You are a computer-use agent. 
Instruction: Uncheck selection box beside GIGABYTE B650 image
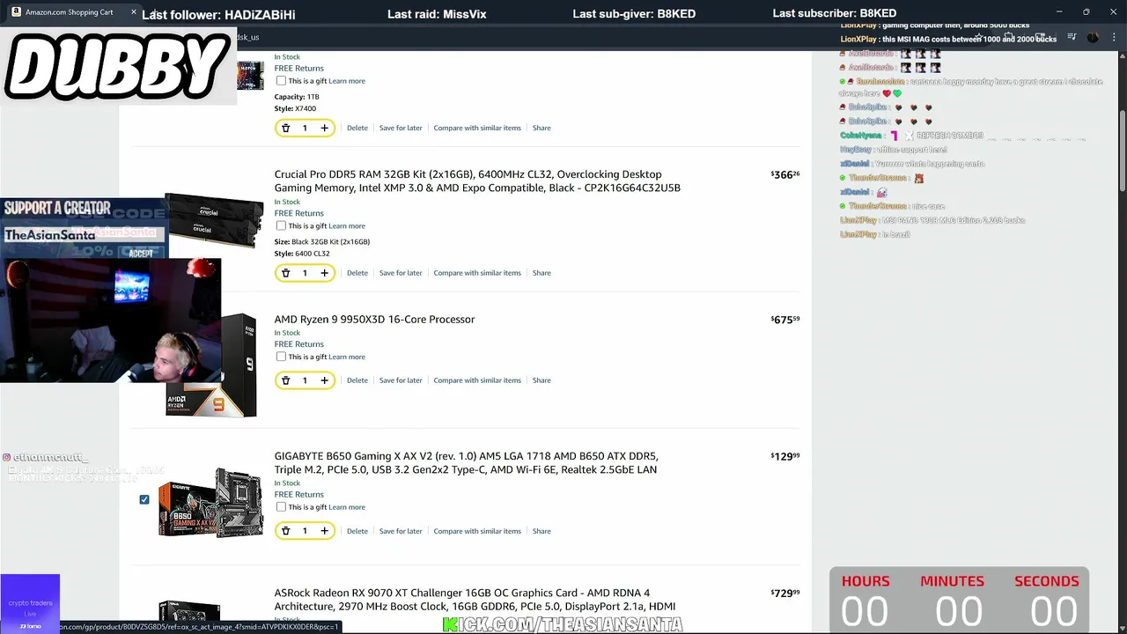click(144, 500)
